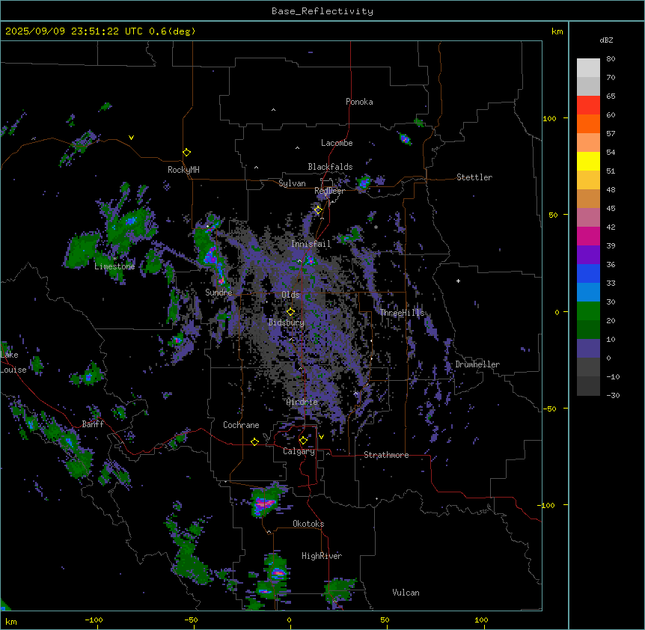Image resolution: width=645 pixels, height=630 pixels.
Task: Select the 48 value in dBZ legend
Action: coord(611,189)
